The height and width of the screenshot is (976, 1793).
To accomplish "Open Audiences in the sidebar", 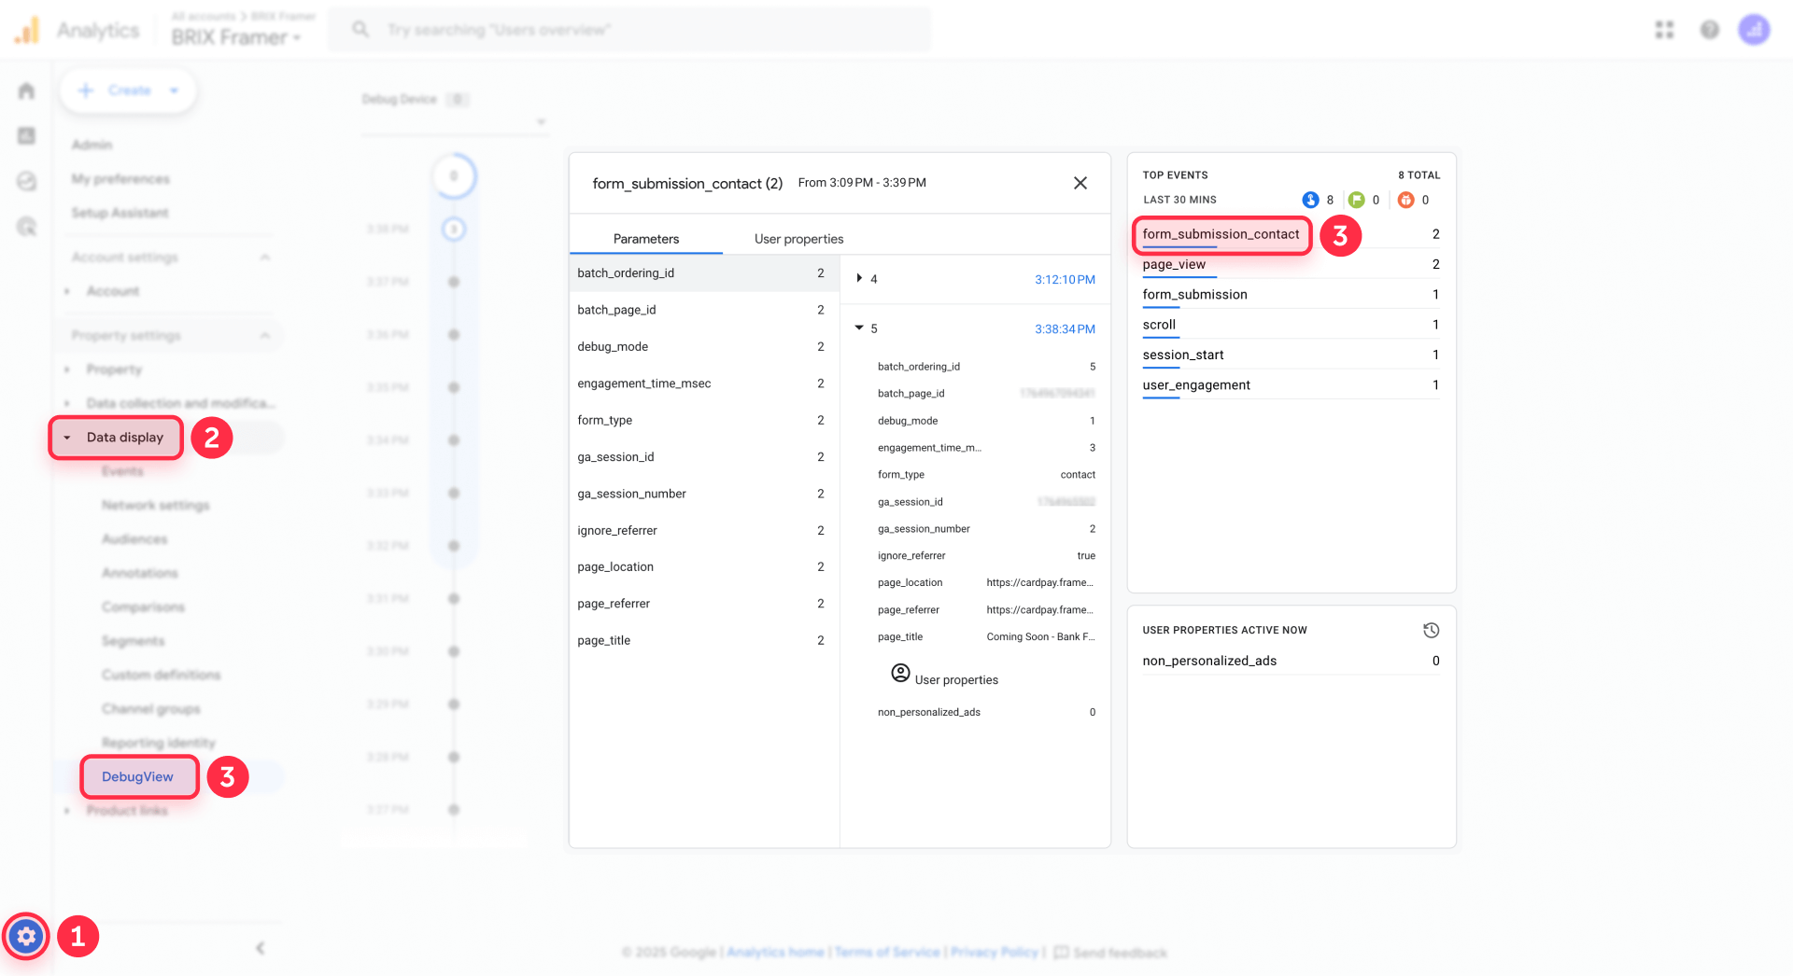I will [x=134, y=539].
